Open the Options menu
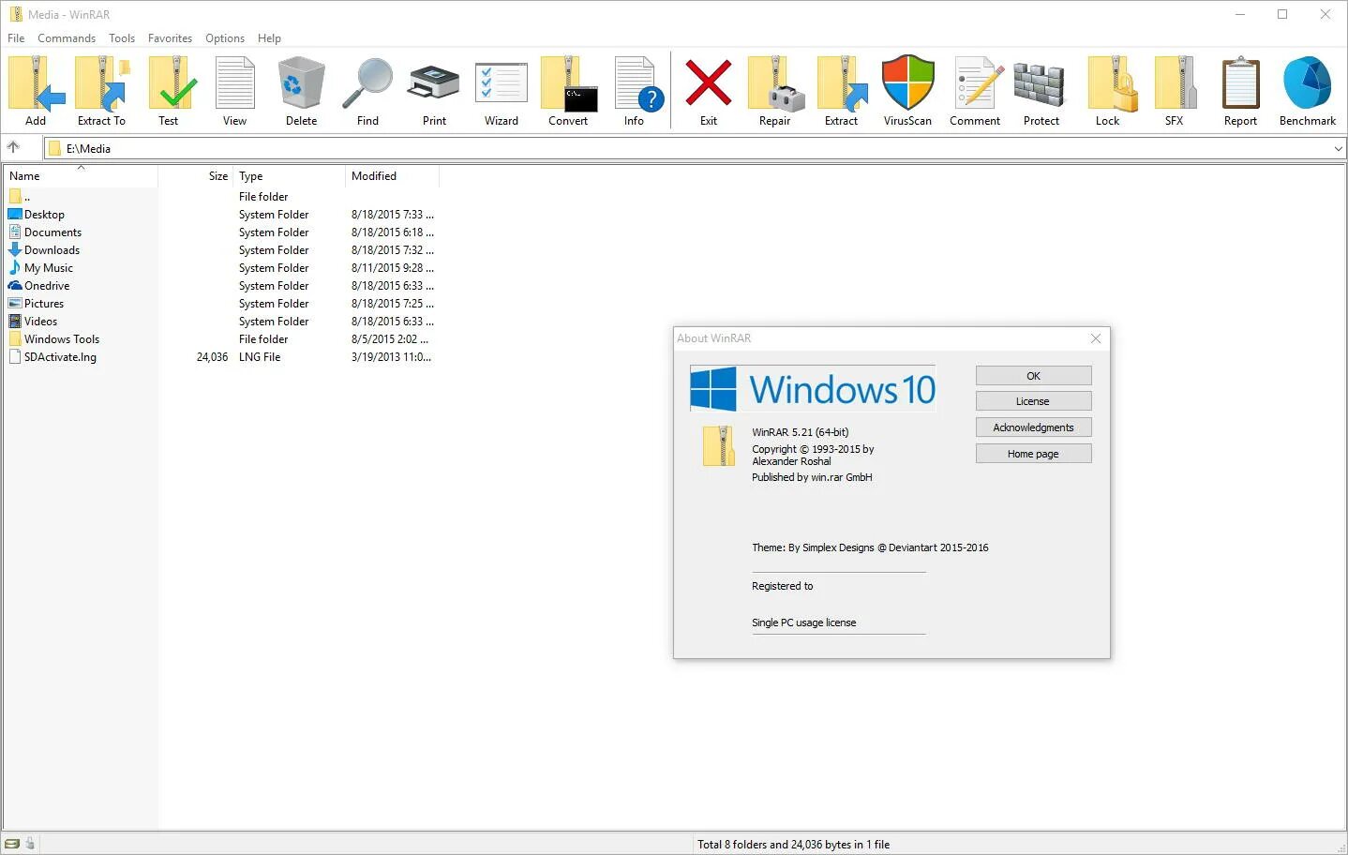 225,38
